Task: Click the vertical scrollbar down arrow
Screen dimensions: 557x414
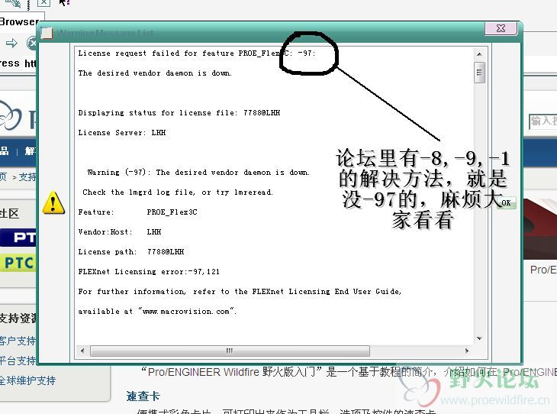Action: click(479, 338)
